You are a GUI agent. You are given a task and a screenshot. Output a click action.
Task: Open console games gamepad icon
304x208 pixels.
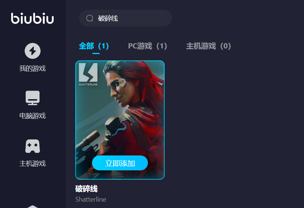32,146
